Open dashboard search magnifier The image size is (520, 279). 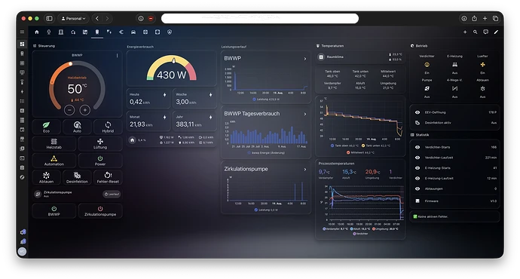pos(476,32)
